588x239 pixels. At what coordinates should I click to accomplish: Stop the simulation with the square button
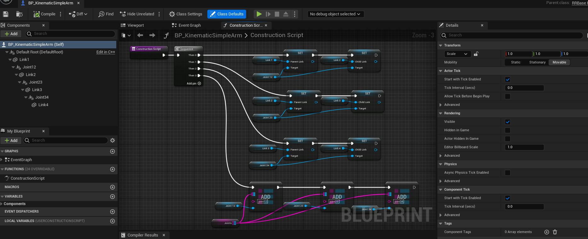277,14
